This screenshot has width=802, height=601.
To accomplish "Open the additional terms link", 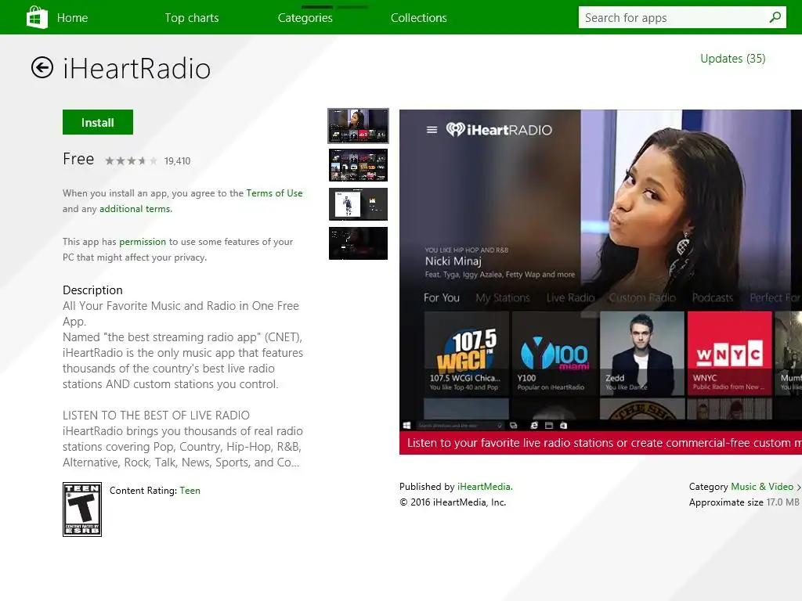I will [135, 209].
